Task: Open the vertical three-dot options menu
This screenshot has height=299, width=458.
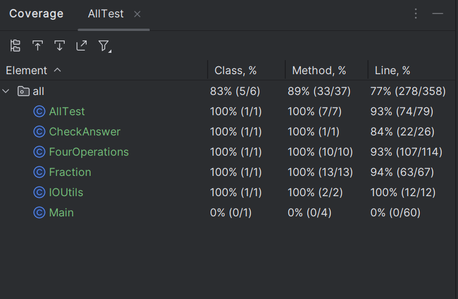Action: pyautogui.click(x=416, y=14)
